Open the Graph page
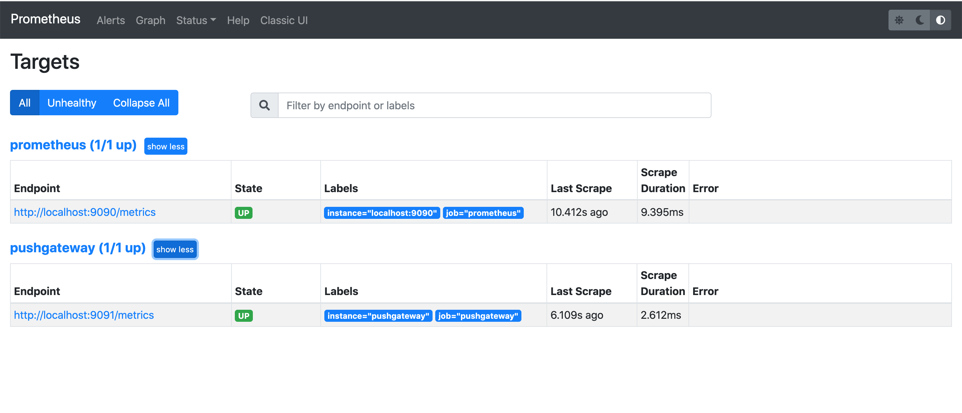Screen dimensions: 962x413 click(x=151, y=20)
